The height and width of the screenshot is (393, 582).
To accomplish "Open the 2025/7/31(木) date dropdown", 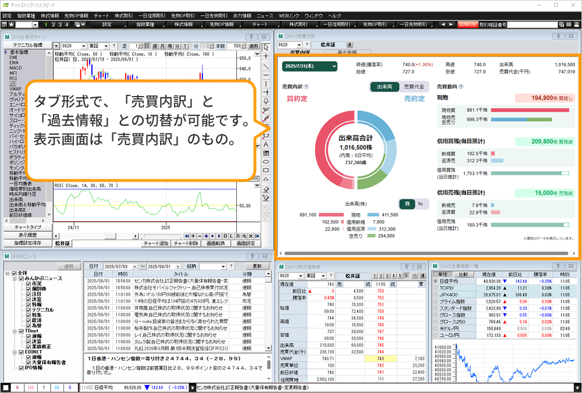I will (x=310, y=66).
